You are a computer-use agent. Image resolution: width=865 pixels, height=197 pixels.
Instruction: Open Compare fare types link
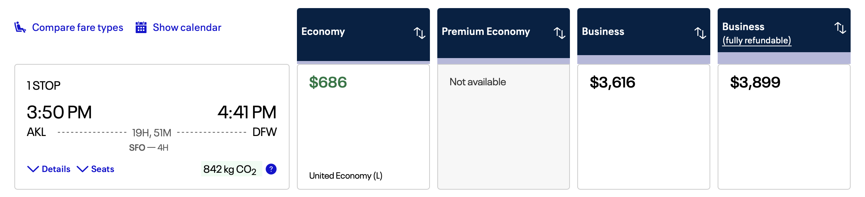coord(77,28)
